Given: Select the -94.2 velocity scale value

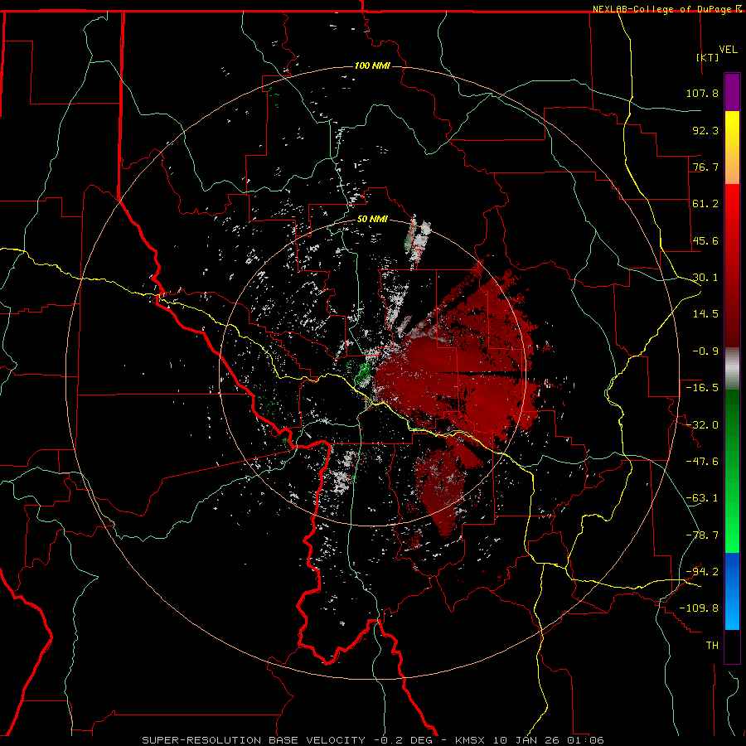Looking at the screenshot, I should click(702, 571).
